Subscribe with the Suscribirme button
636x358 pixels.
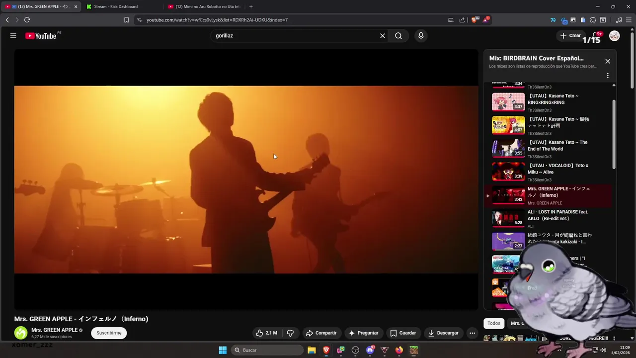point(109,333)
